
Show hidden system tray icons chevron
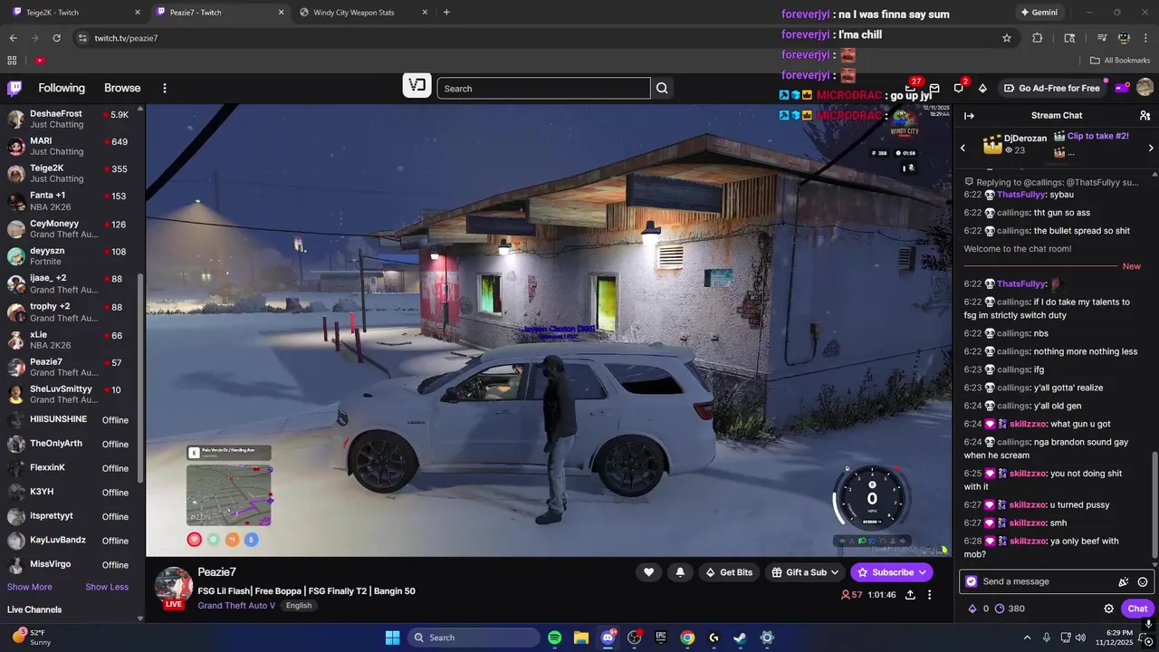point(1027,638)
